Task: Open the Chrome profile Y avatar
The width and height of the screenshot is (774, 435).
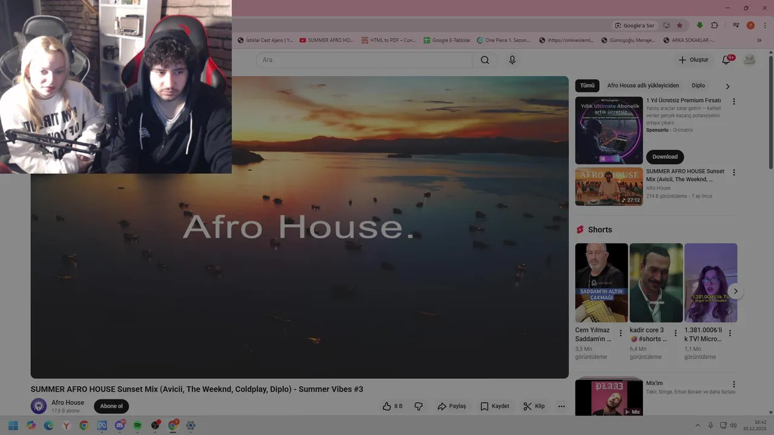Action: [750, 25]
